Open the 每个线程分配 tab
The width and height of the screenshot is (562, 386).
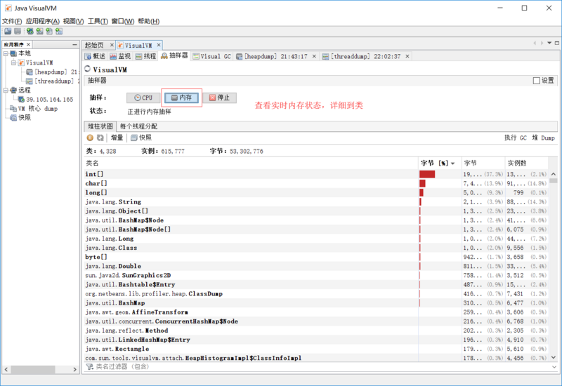pyautogui.click(x=138, y=126)
